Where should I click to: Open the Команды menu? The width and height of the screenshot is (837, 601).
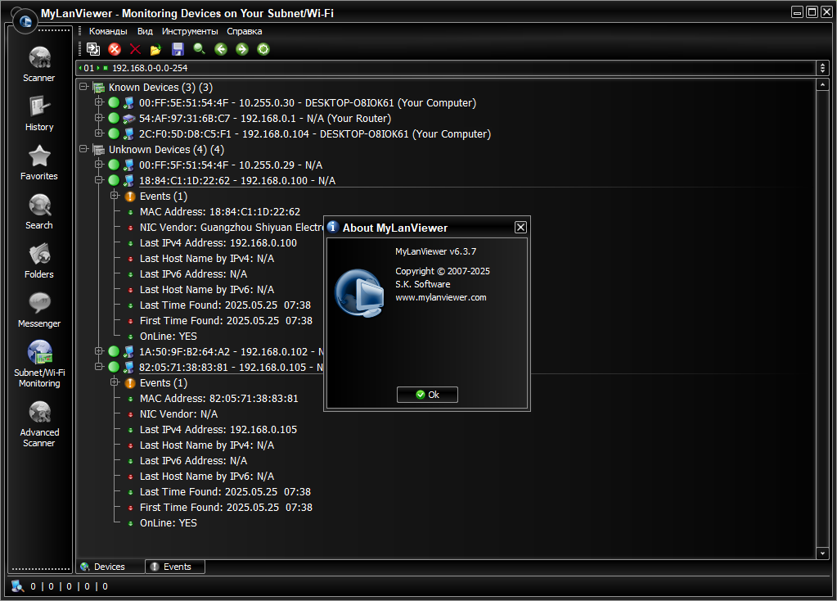coord(108,31)
